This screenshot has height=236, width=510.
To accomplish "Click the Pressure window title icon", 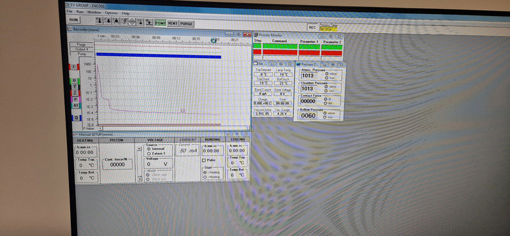I will pyautogui.click(x=298, y=64).
